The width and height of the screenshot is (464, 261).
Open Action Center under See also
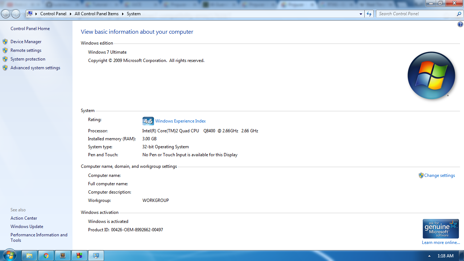(24, 218)
